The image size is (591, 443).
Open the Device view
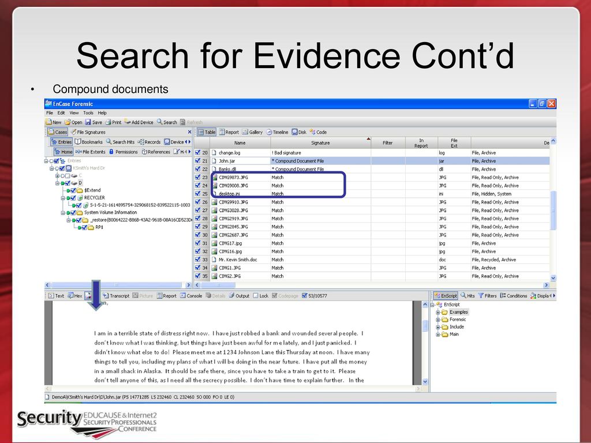174,142
